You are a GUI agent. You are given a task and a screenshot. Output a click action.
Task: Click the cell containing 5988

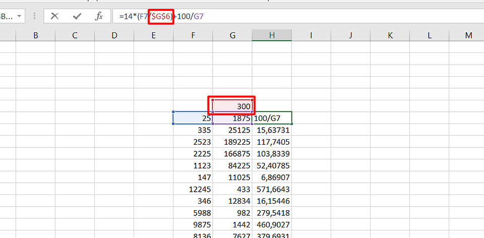click(193, 213)
